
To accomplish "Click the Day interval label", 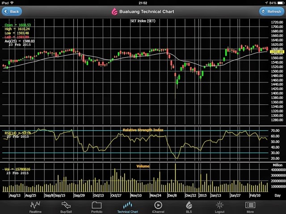I will 278,195.
